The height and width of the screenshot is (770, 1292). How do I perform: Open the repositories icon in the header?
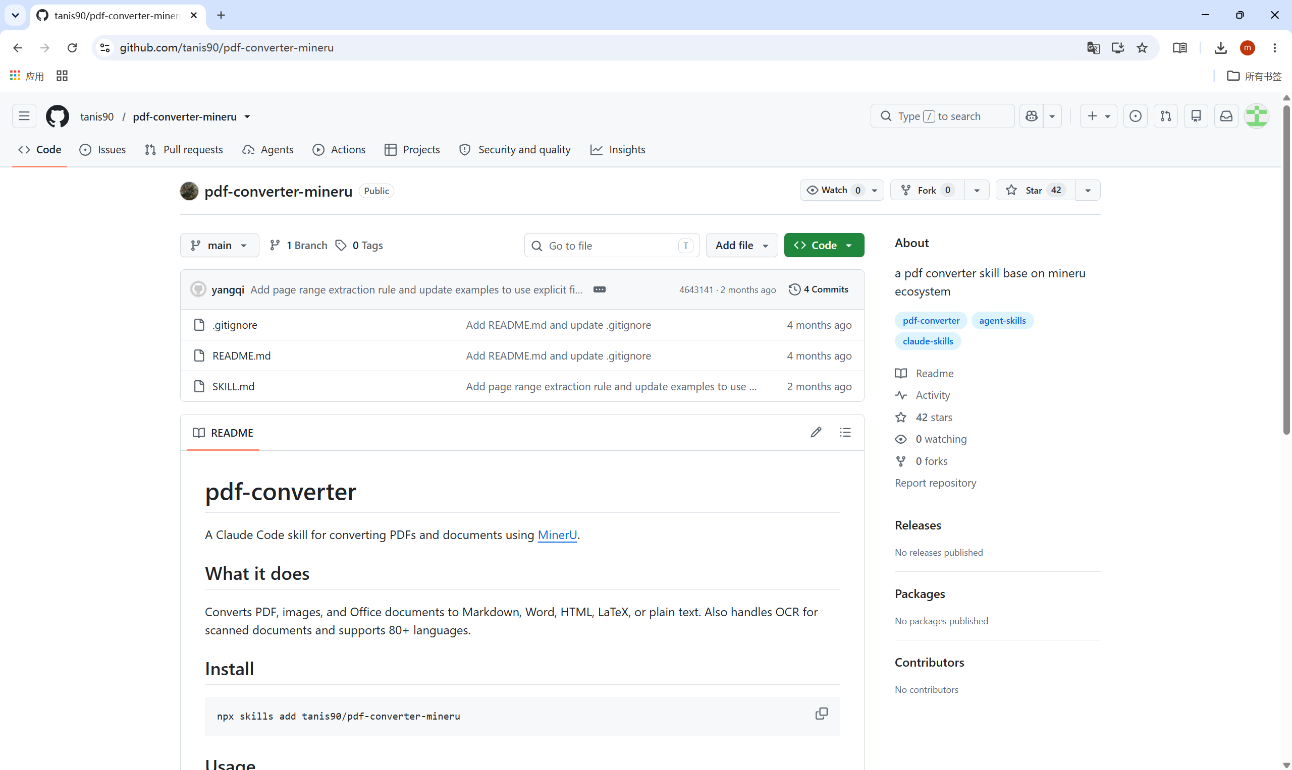tap(1196, 116)
